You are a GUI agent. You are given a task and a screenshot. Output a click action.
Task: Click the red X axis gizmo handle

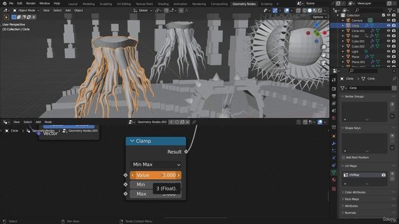(325, 33)
